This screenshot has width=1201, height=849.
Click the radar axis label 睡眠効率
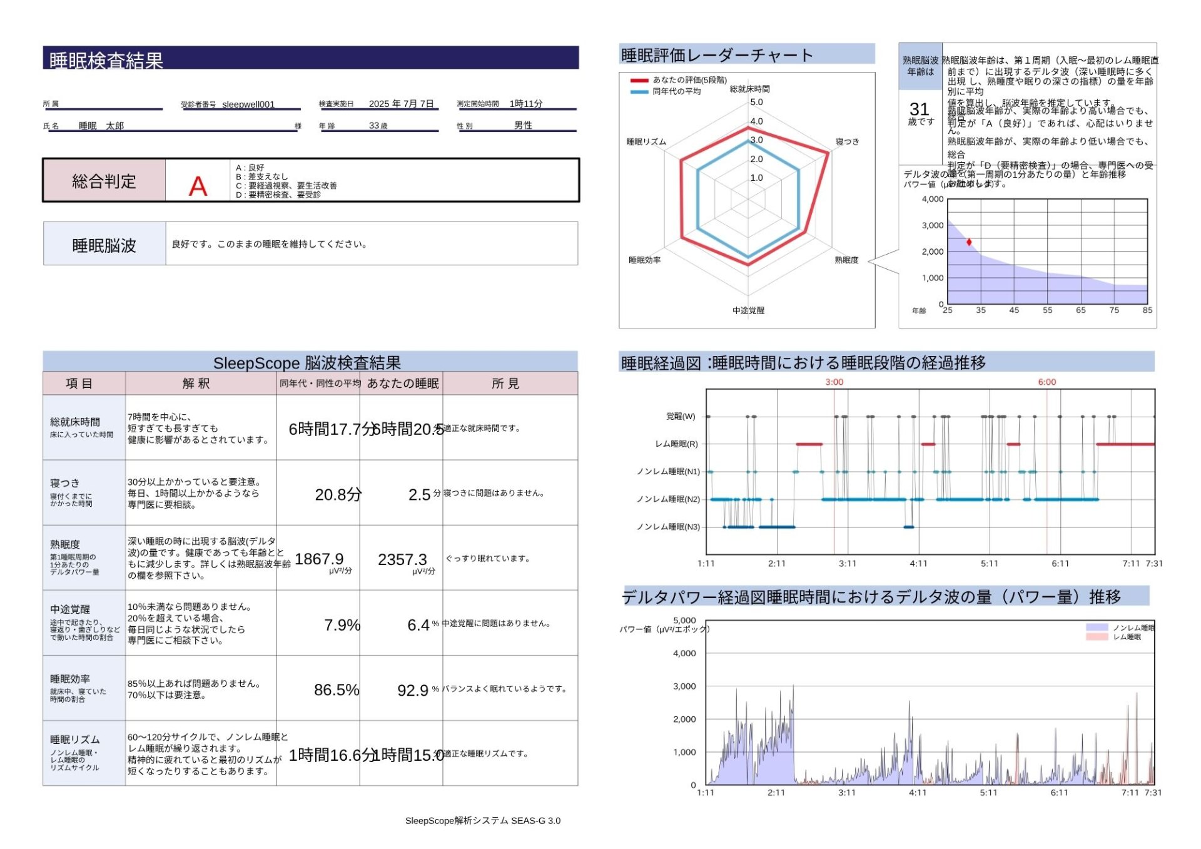[645, 260]
